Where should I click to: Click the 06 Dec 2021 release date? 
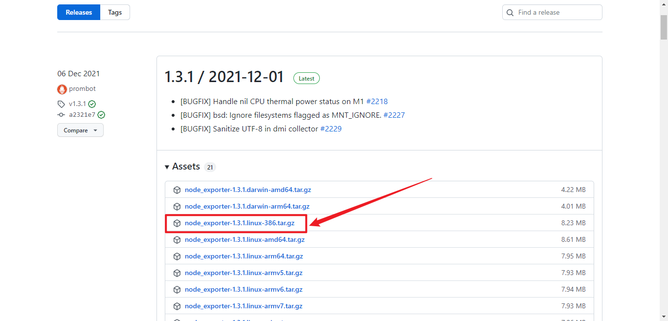tap(78, 74)
